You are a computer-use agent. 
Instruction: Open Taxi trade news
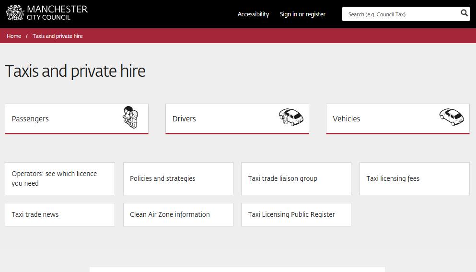(60, 214)
